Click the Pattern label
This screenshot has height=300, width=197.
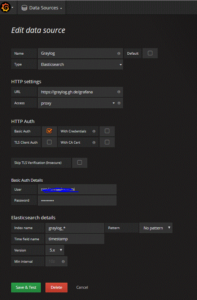tap(114, 228)
